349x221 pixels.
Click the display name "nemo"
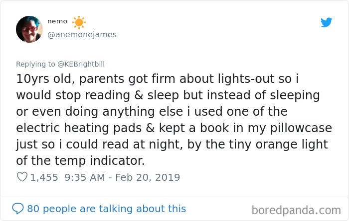tap(57, 21)
